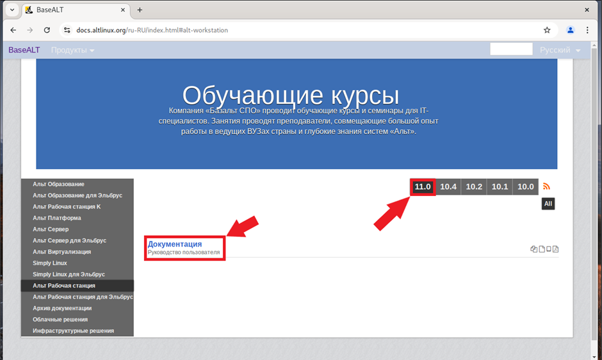Open the multi-page HTML documentation icon

click(534, 249)
